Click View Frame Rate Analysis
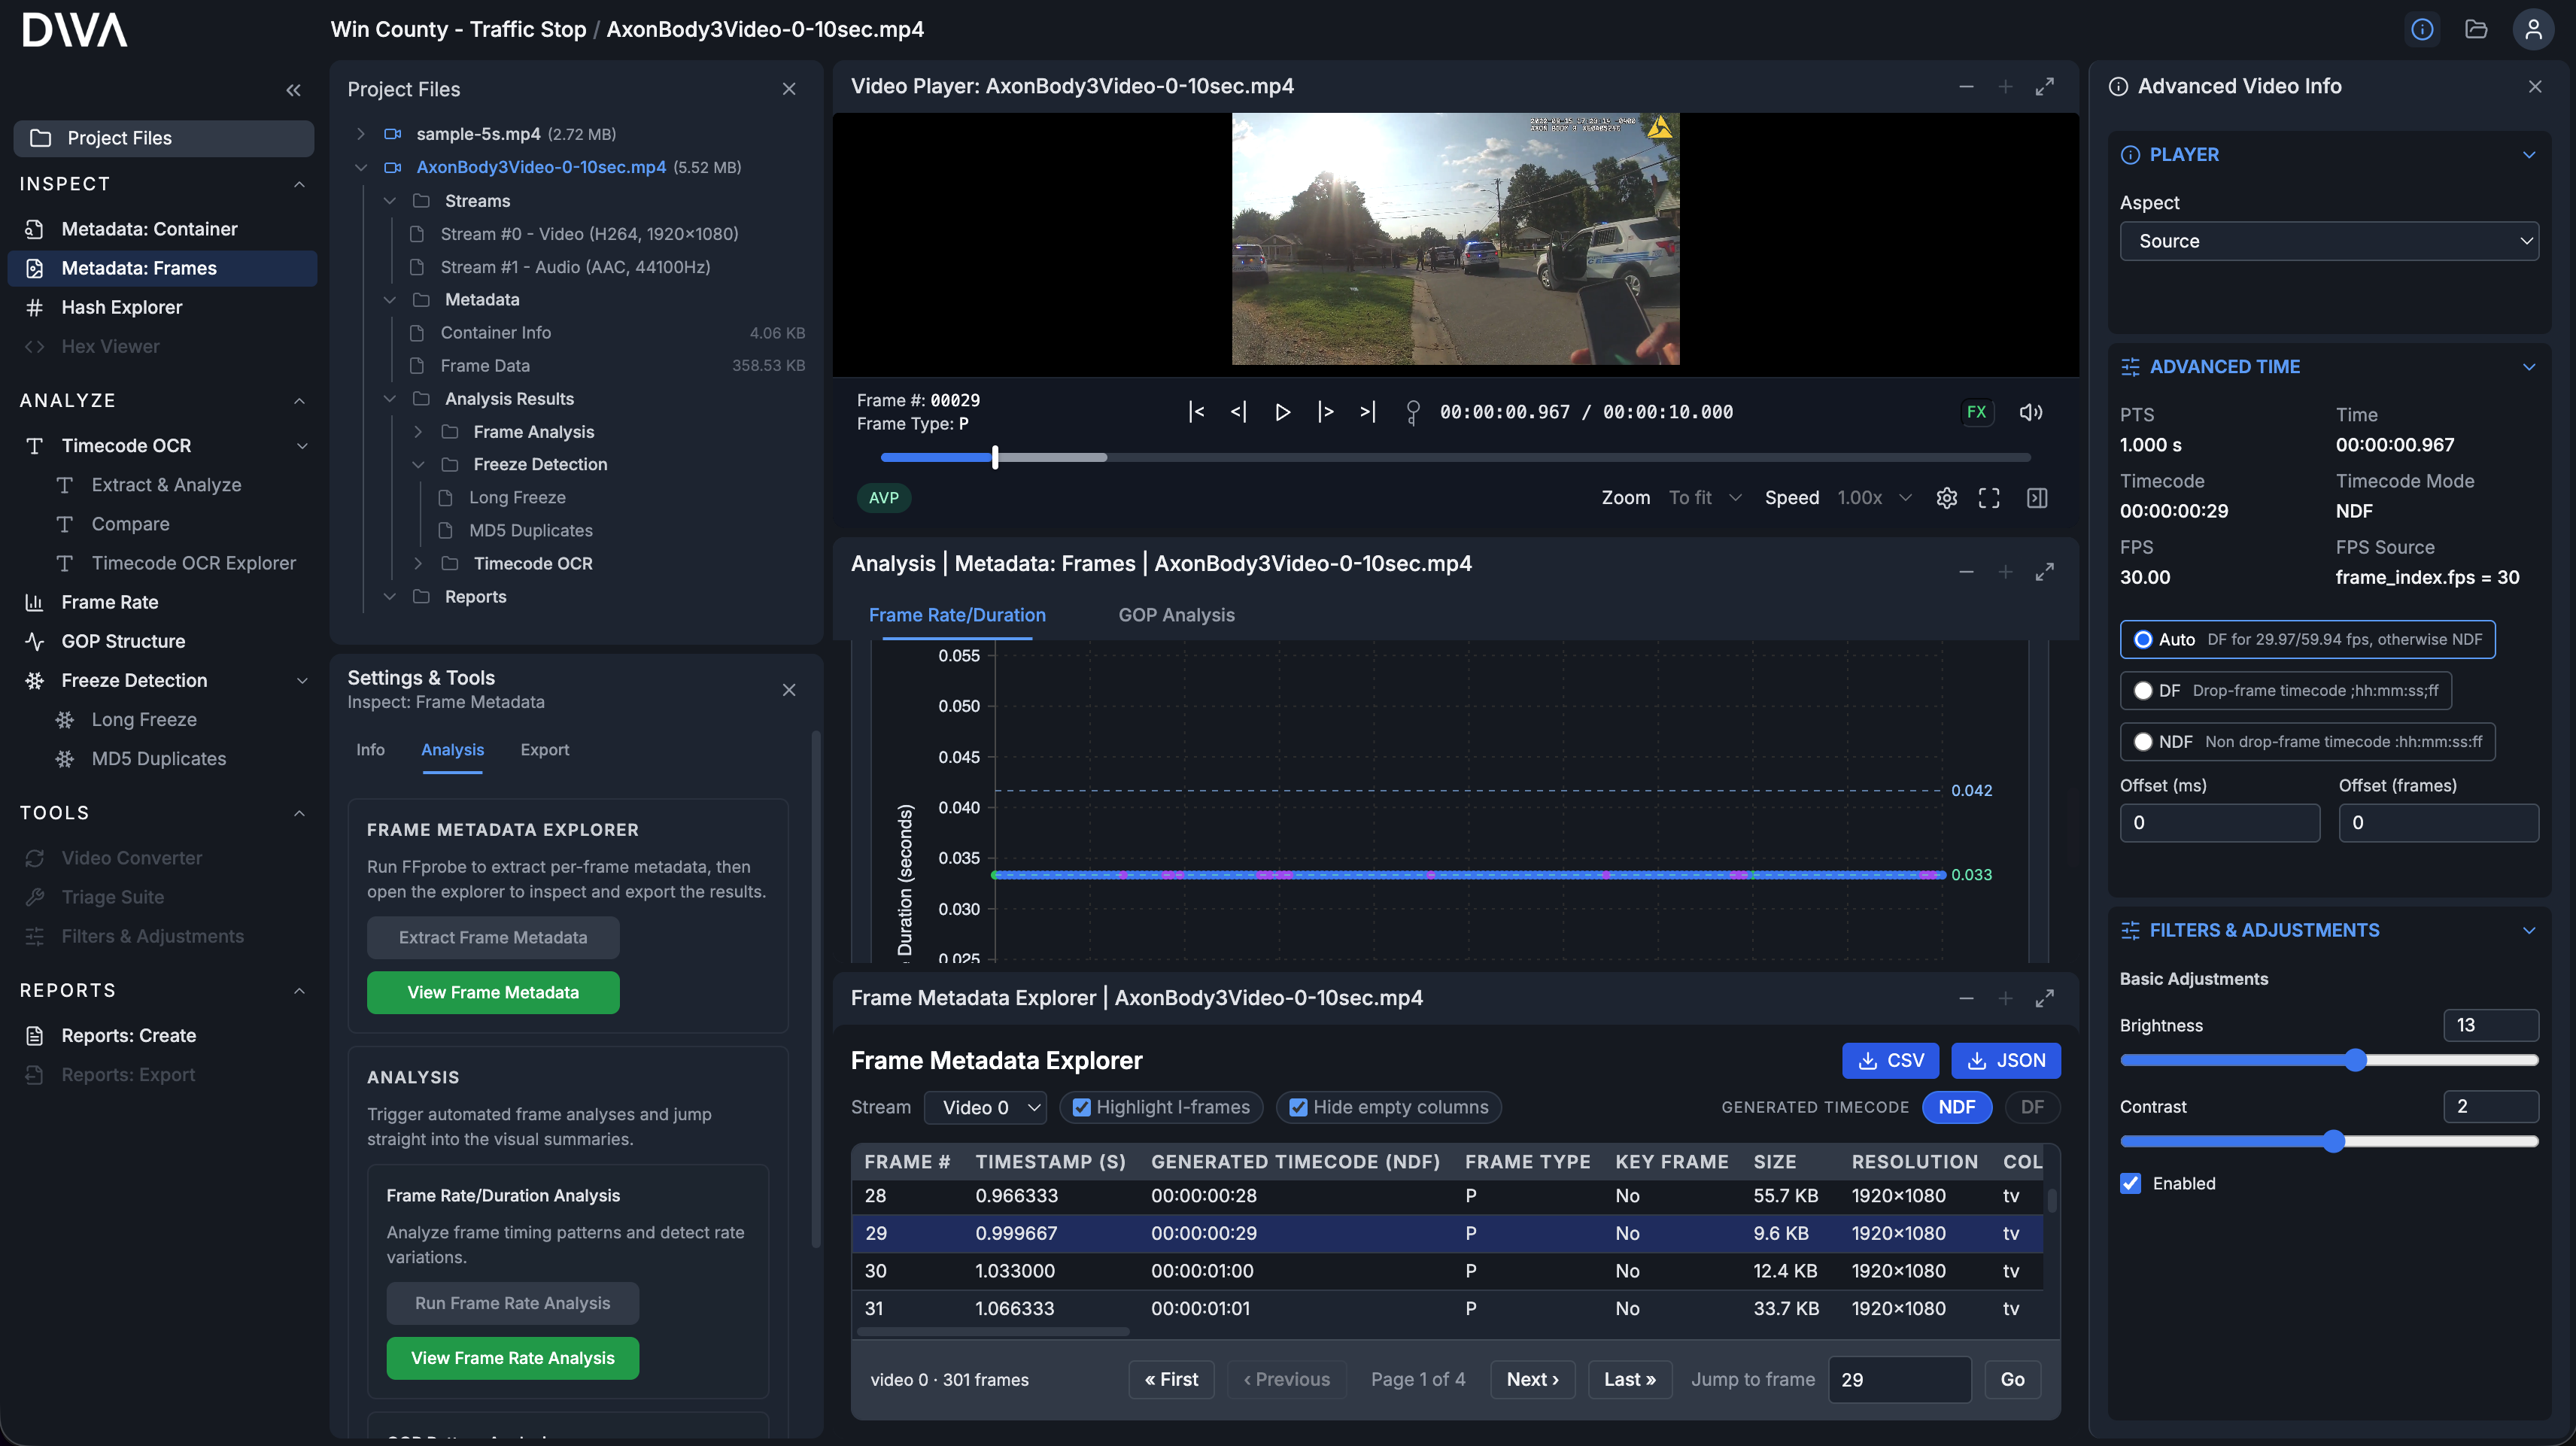Image resolution: width=2576 pixels, height=1446 pixels. [512, 1358]
